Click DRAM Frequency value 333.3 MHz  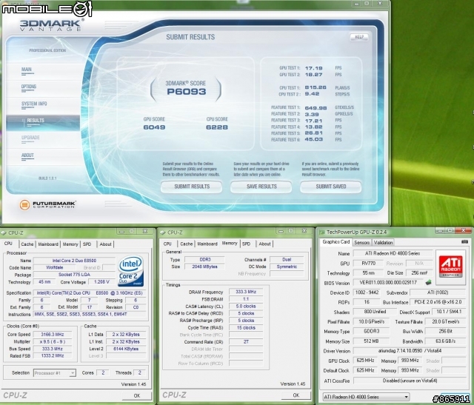246,292
